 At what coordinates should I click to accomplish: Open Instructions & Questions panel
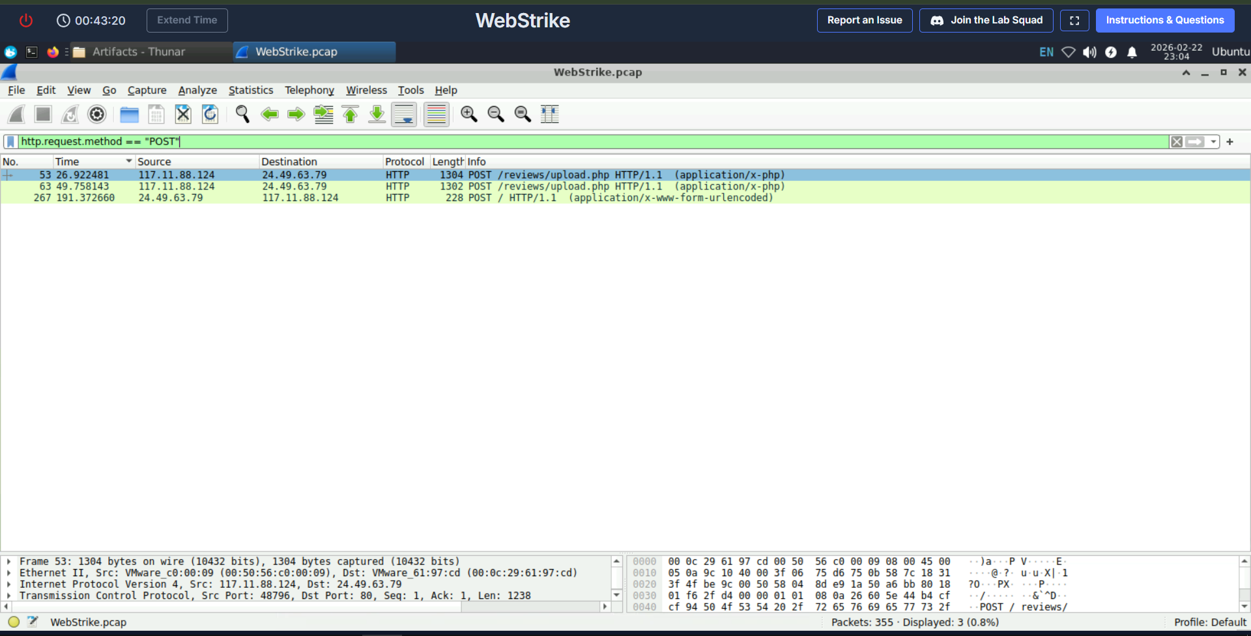point(1165,20)
